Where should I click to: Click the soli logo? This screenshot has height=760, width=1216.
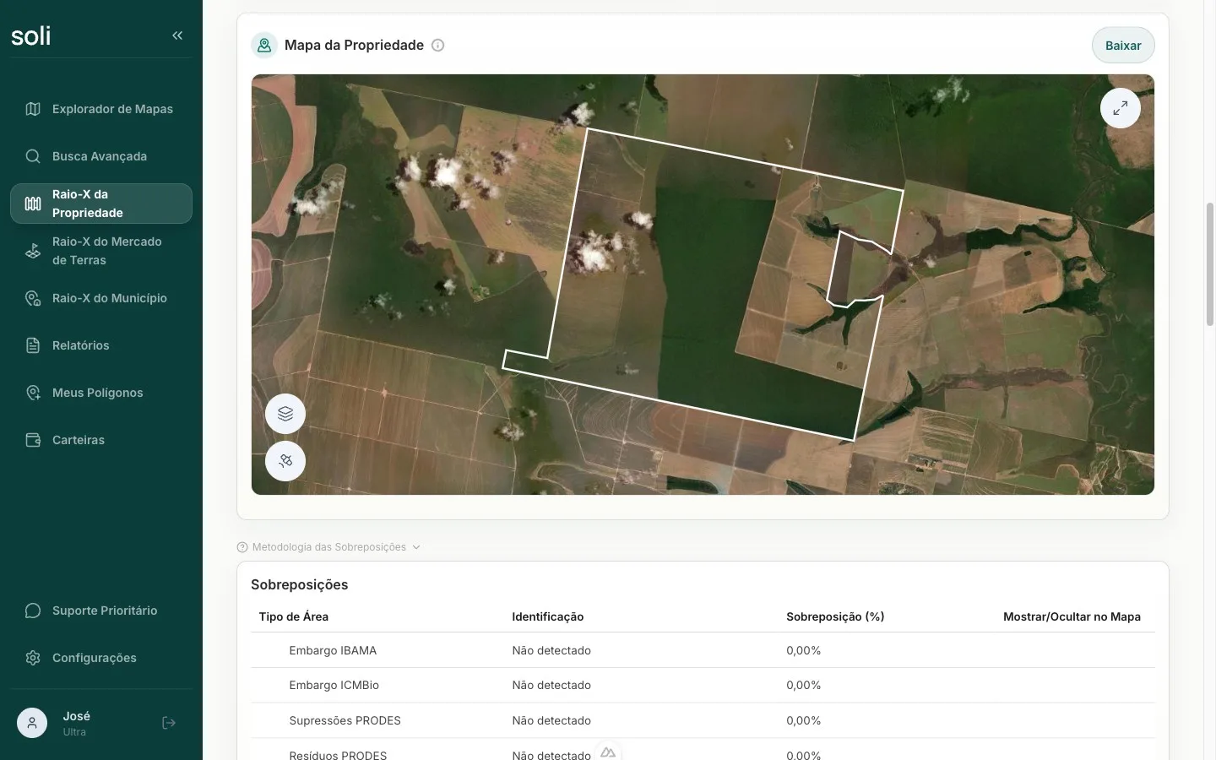point(31,35)
